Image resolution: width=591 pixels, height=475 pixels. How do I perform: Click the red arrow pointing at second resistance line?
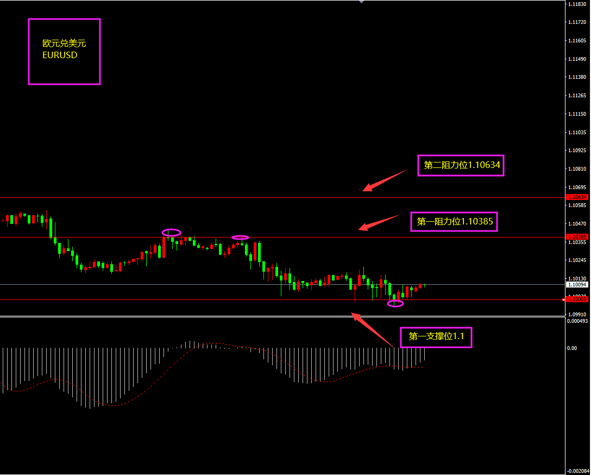click(385, 180)
